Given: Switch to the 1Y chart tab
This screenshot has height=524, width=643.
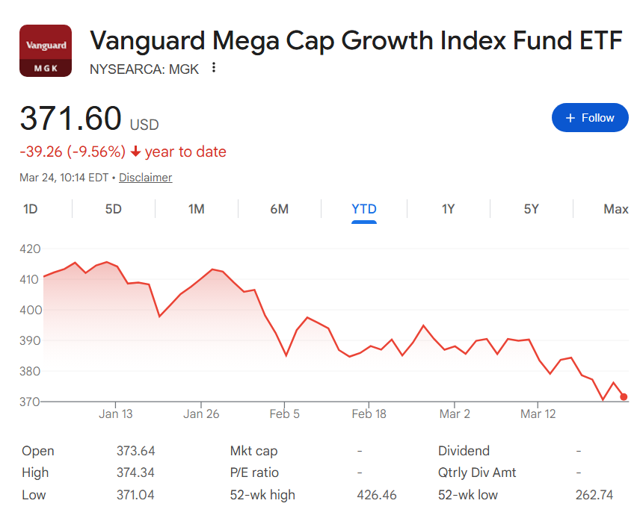Looking at the screenshot, I should (x=448, y=209).
